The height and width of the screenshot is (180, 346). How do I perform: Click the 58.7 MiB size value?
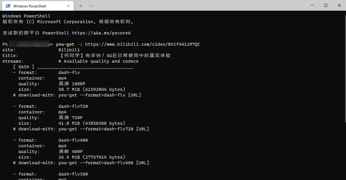click(x=68, y=89)
